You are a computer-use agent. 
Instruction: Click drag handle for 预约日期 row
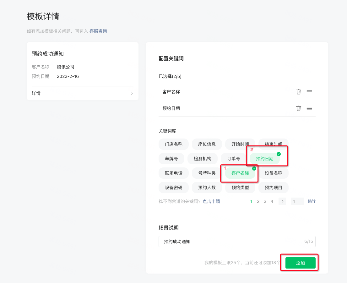[x=309, y=108]
